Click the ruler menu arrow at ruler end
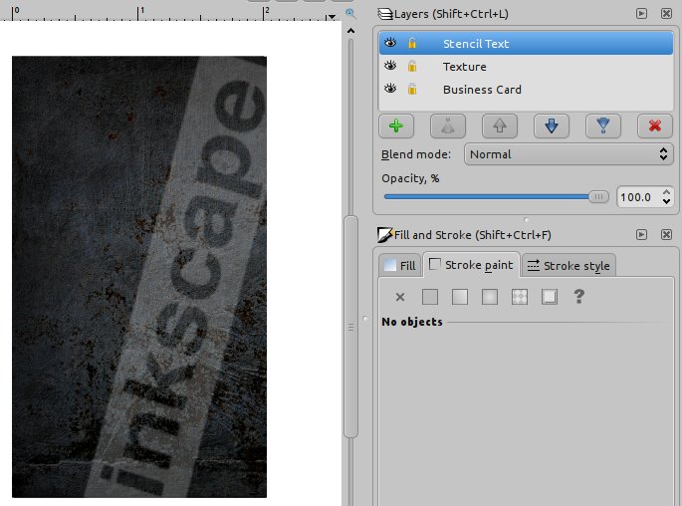682x506 pixels. point(332,17)
